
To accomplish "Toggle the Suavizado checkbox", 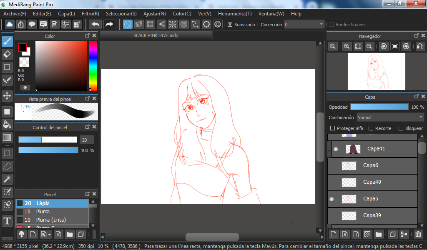I will (230, 25).
